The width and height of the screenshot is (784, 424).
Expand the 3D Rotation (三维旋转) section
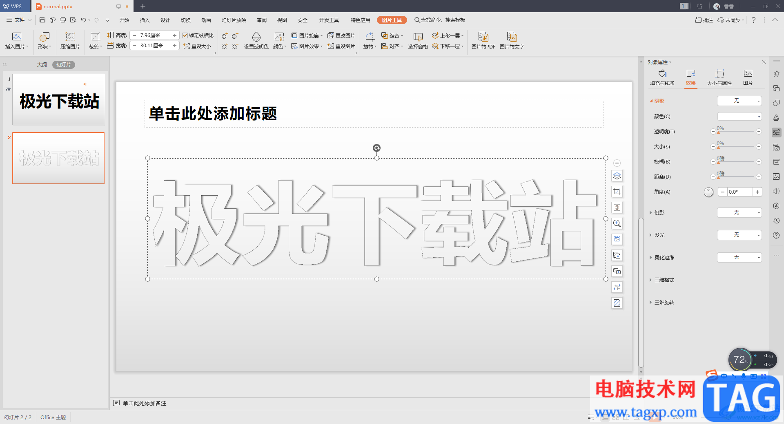pos(662,303)
